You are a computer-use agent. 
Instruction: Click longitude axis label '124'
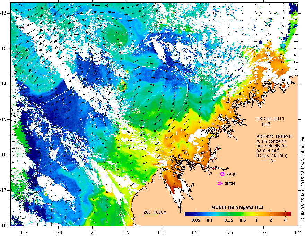(x=195, y=232)
